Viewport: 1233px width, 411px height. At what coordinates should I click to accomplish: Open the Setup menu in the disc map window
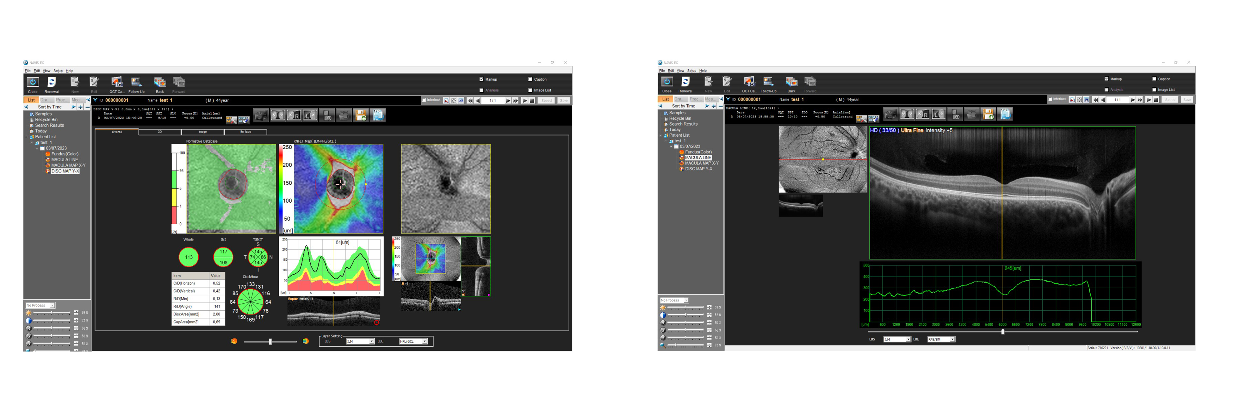pyautogui.click(x=58, y=71)
